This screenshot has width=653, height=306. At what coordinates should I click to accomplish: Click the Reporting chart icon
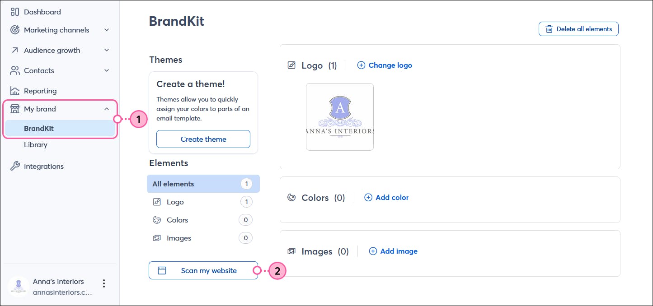[15, 91]
